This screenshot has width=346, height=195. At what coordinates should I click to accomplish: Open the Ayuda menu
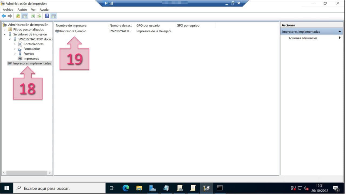point(44,9)
